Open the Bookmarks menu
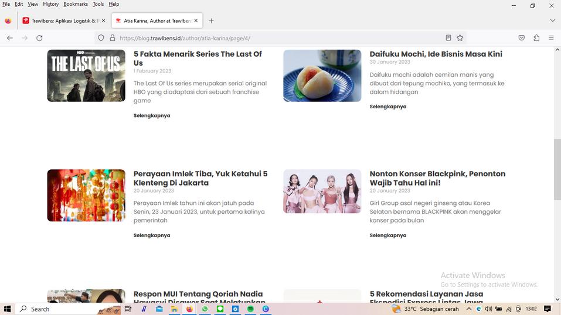This screenshot has width=561, height=315. coord(76,4)
